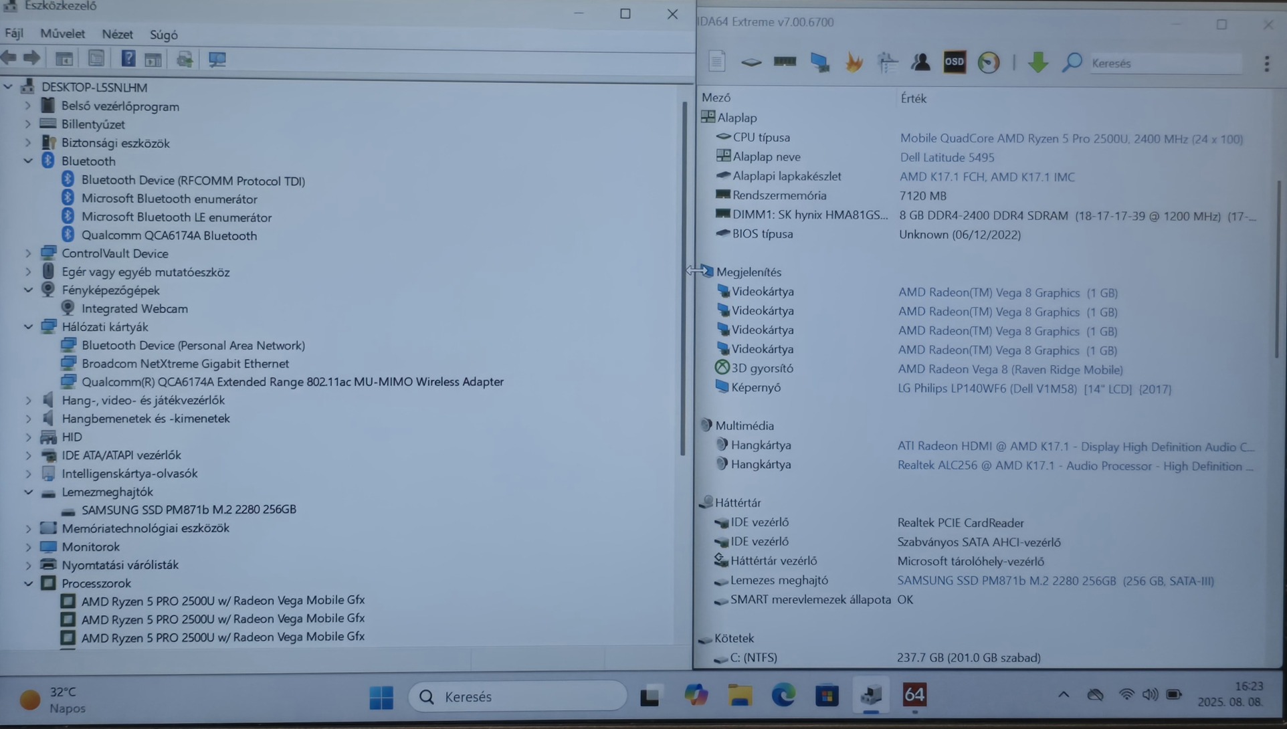
Task: Open AIDA64 from the taskbar
Action: 914,695
